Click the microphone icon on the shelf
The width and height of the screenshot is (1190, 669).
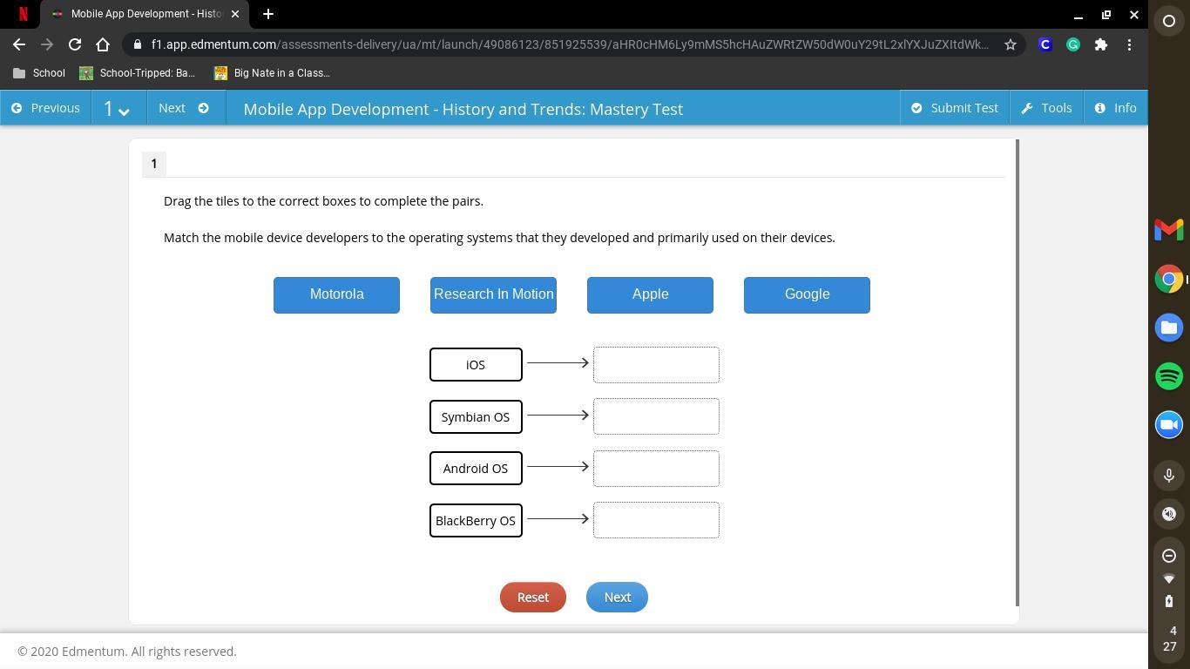click(x=1169, y=476)
